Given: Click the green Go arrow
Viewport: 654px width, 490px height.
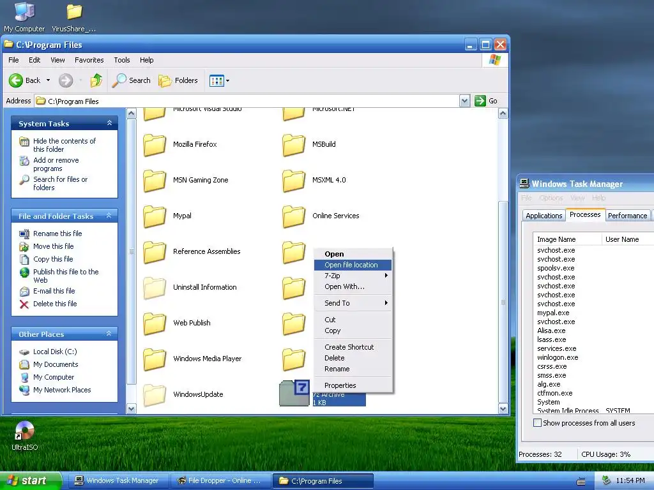Looking at the screenshot, I should 480,101.
